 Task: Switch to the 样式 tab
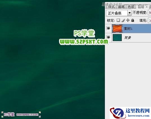[111, 7]
